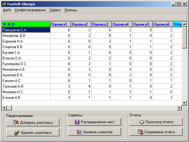Click the Ф.И.О. column header
The height and width of the screenshot is (142, 189).
pyautogui.click(x=26, y=24)
